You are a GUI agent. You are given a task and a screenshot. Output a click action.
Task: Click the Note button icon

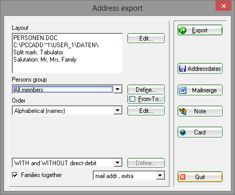click(183, 111)
